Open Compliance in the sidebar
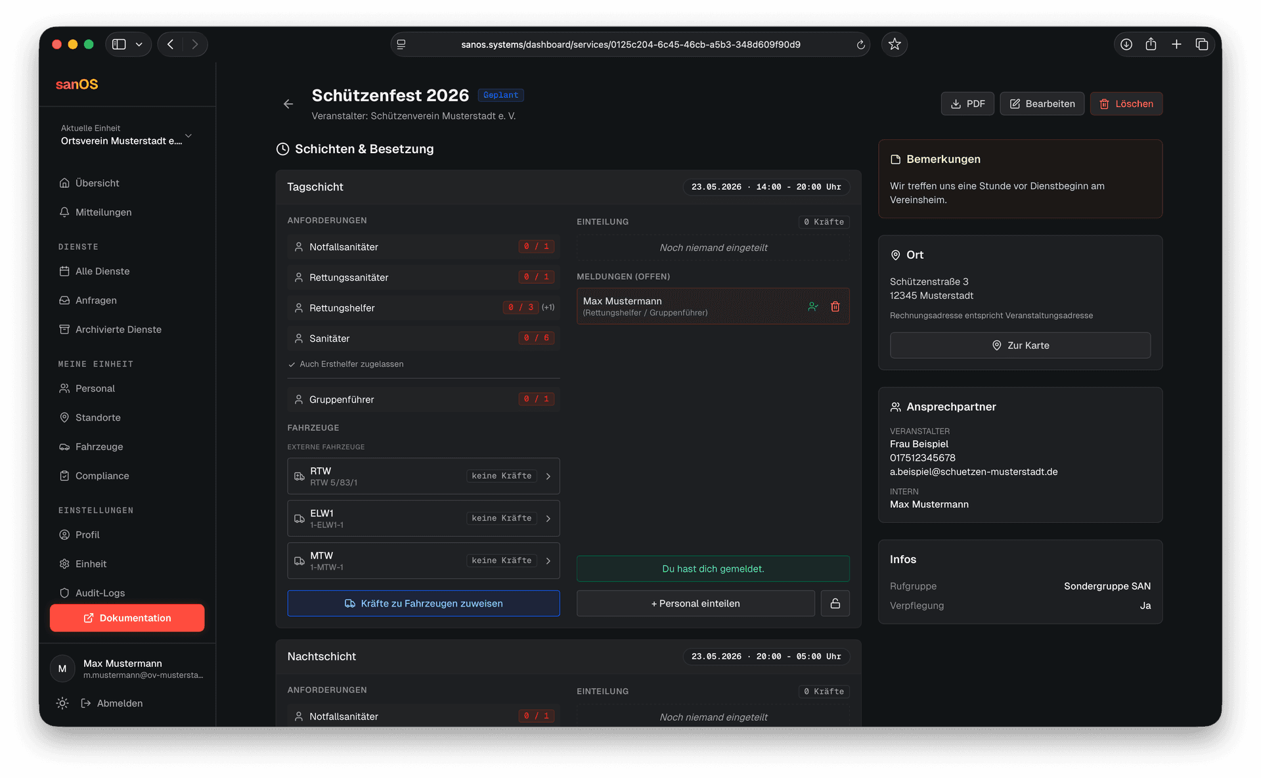This screenshot has width=1261, height=778. (102, 476)
